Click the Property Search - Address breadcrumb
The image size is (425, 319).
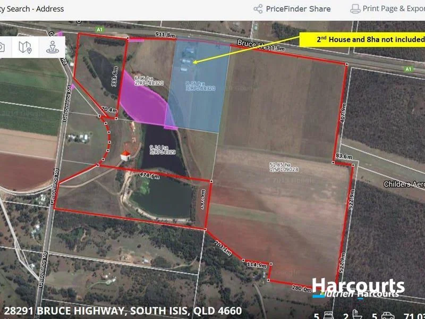click(32, 9)
